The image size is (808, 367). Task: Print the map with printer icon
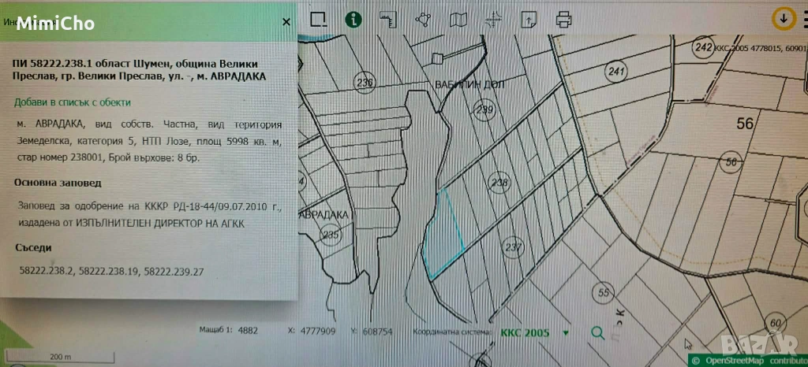click(563, 18)
